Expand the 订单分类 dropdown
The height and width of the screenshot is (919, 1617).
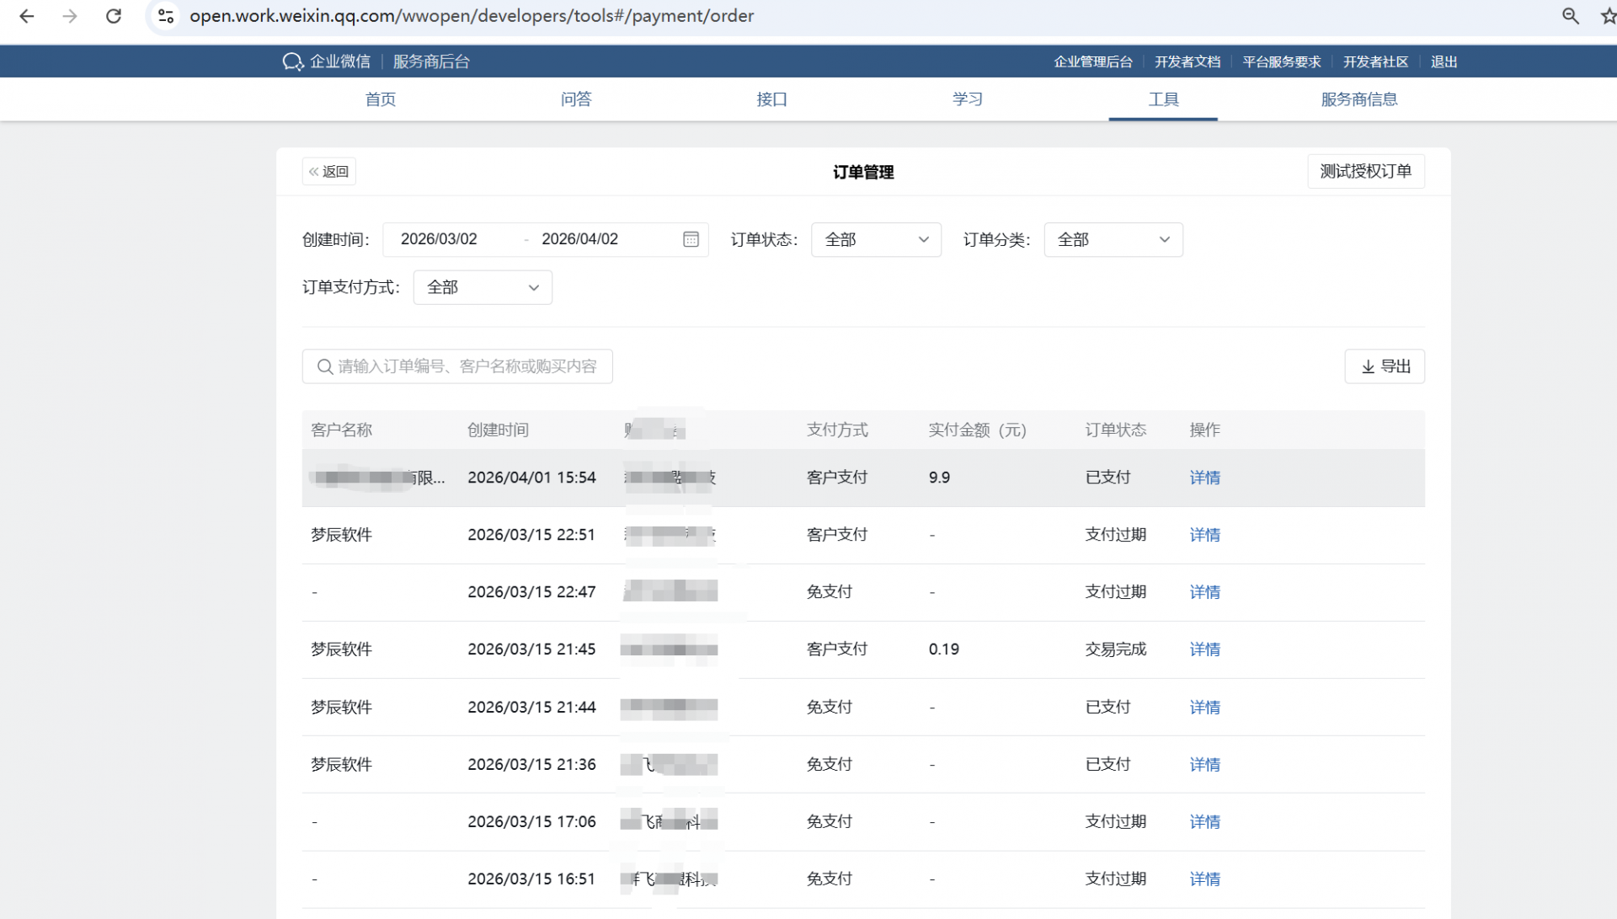pos(1113,240)
